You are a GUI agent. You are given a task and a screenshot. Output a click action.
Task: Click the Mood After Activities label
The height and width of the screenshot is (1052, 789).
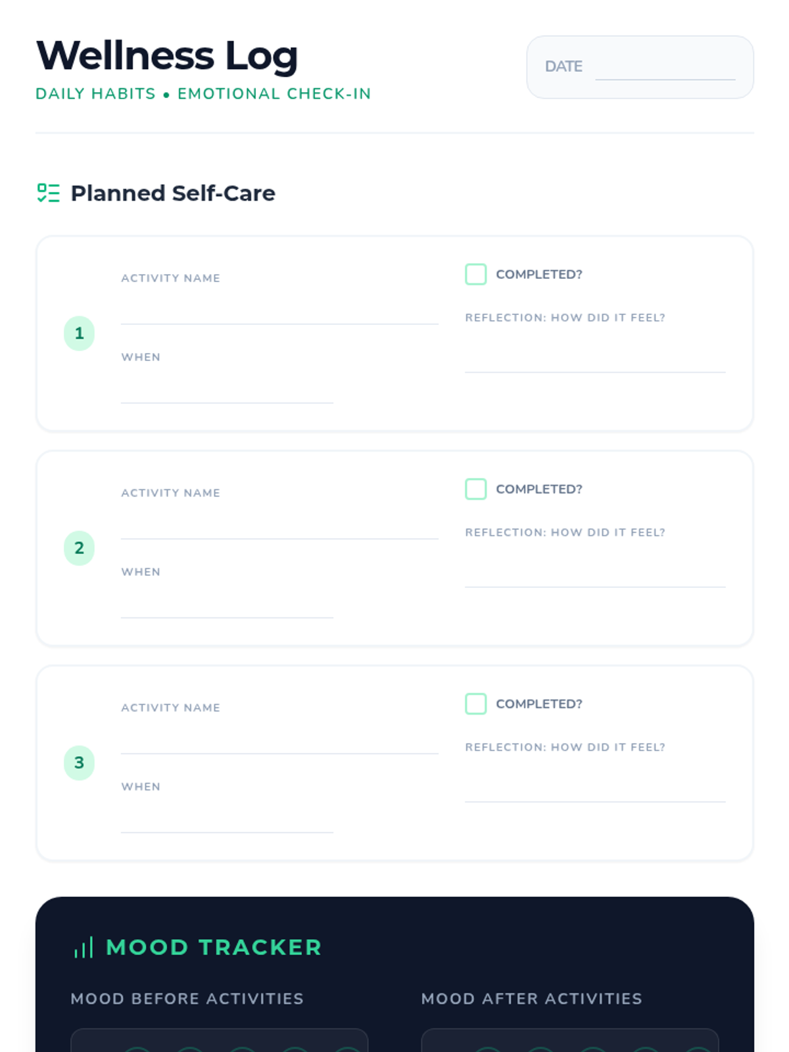(x=531, y=999)
